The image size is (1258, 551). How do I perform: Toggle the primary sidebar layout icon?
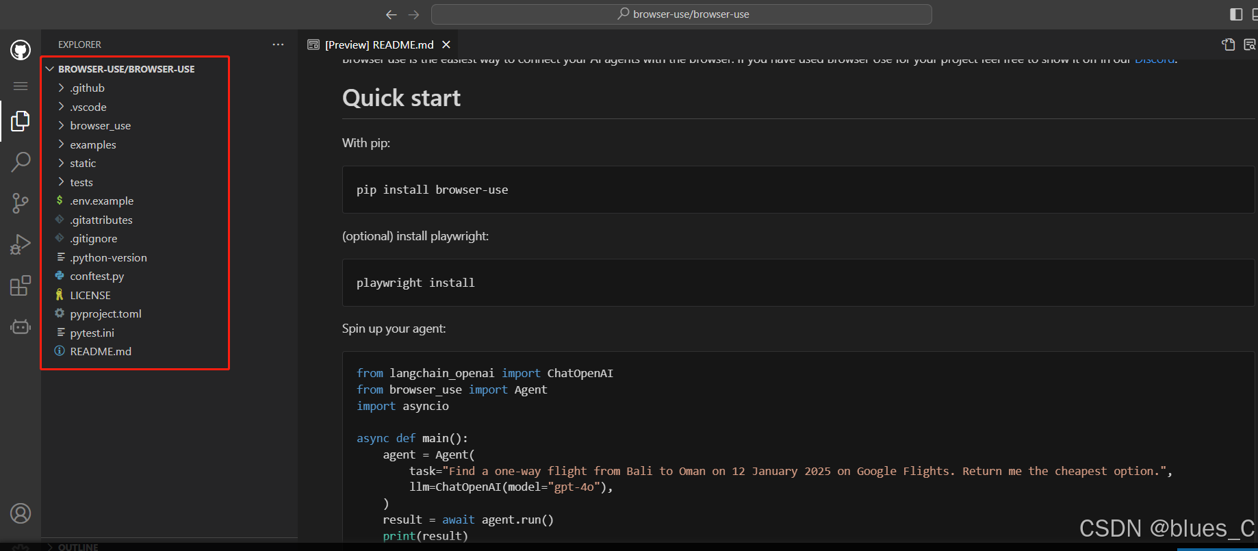[x=1236, y=14]
